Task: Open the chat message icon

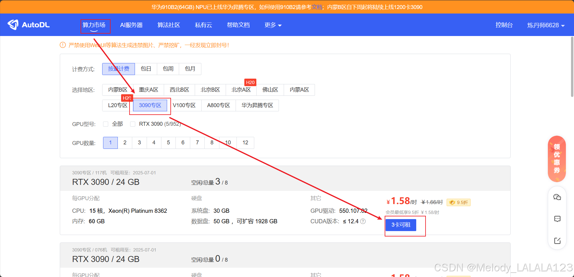Action: 557,219
